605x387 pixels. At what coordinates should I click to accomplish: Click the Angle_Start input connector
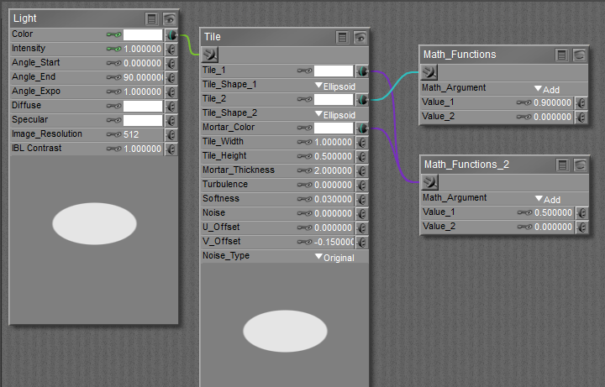(171, 64)
